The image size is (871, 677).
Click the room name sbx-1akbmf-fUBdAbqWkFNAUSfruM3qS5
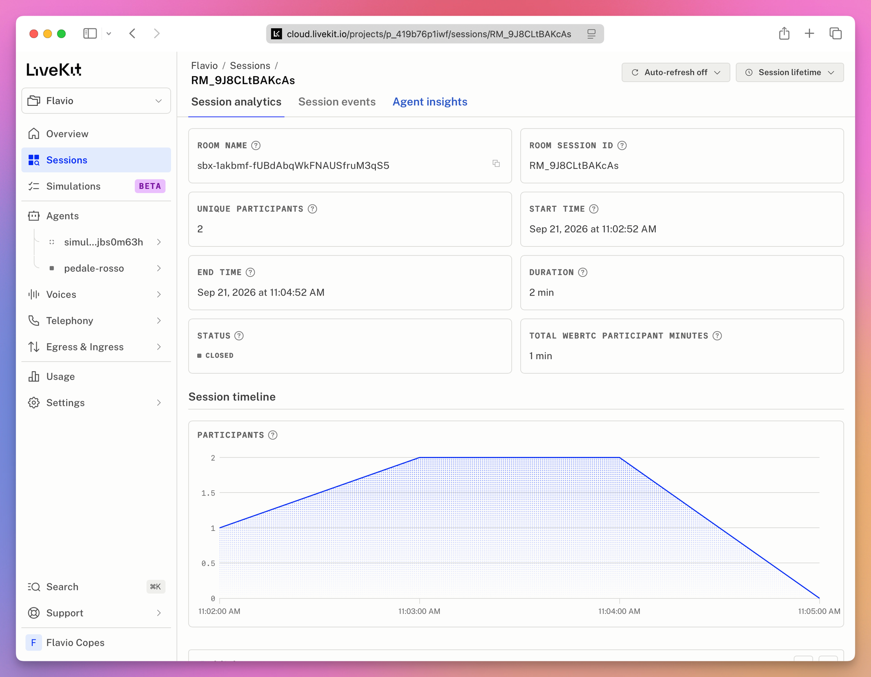coord(293,165)
